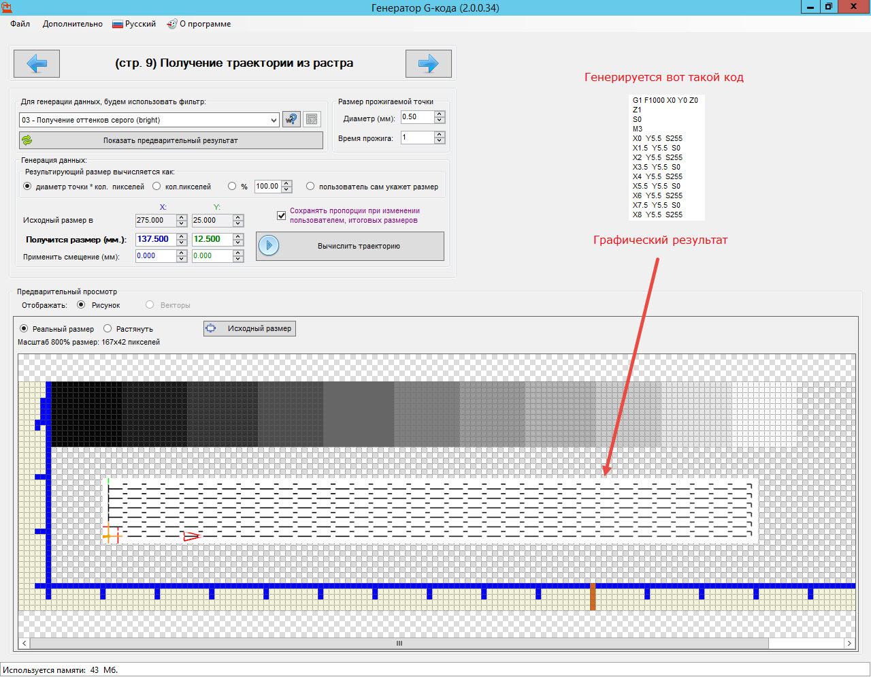Click scrollbar right arrow in preview
This screenshot has height=677, width=871.
(x=849, y=643)
